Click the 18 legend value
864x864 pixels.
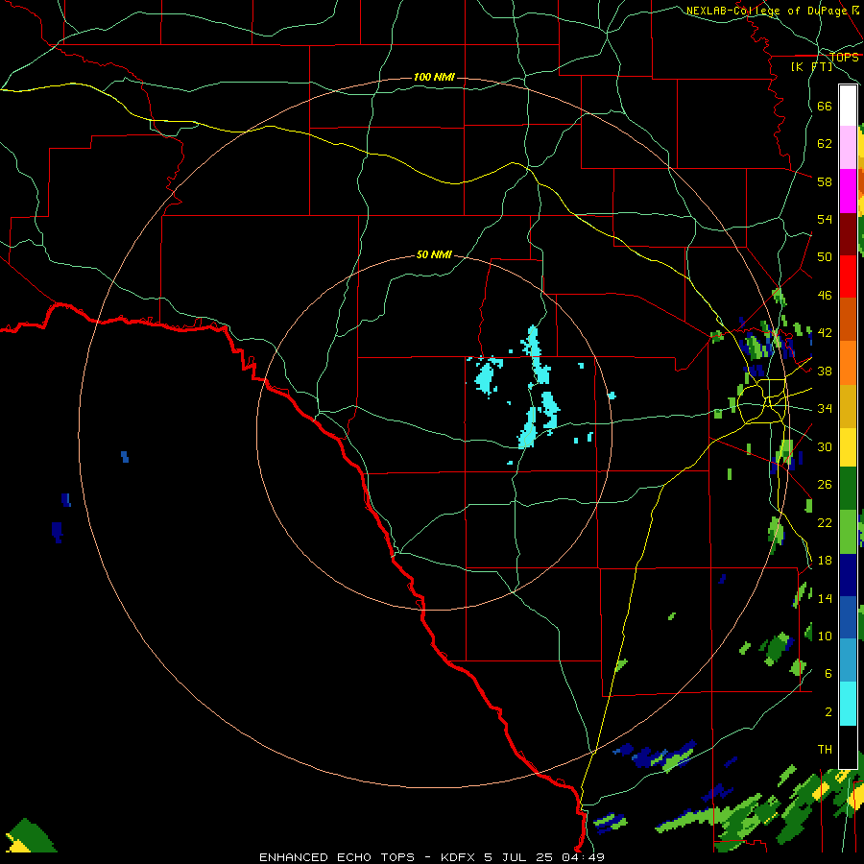pos(825,561)
